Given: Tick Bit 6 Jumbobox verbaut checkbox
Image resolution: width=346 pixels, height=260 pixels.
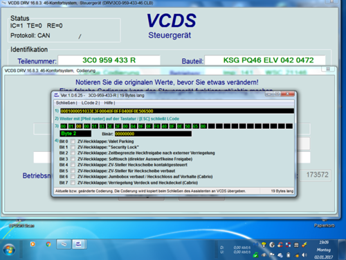Looking at the screenshot, I should point(73,177).
